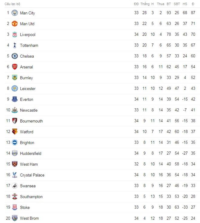Viewport: 200px width, 223px height.
Task: Click the Câu lạc bộ column header
Action: [x=12, y=4]
